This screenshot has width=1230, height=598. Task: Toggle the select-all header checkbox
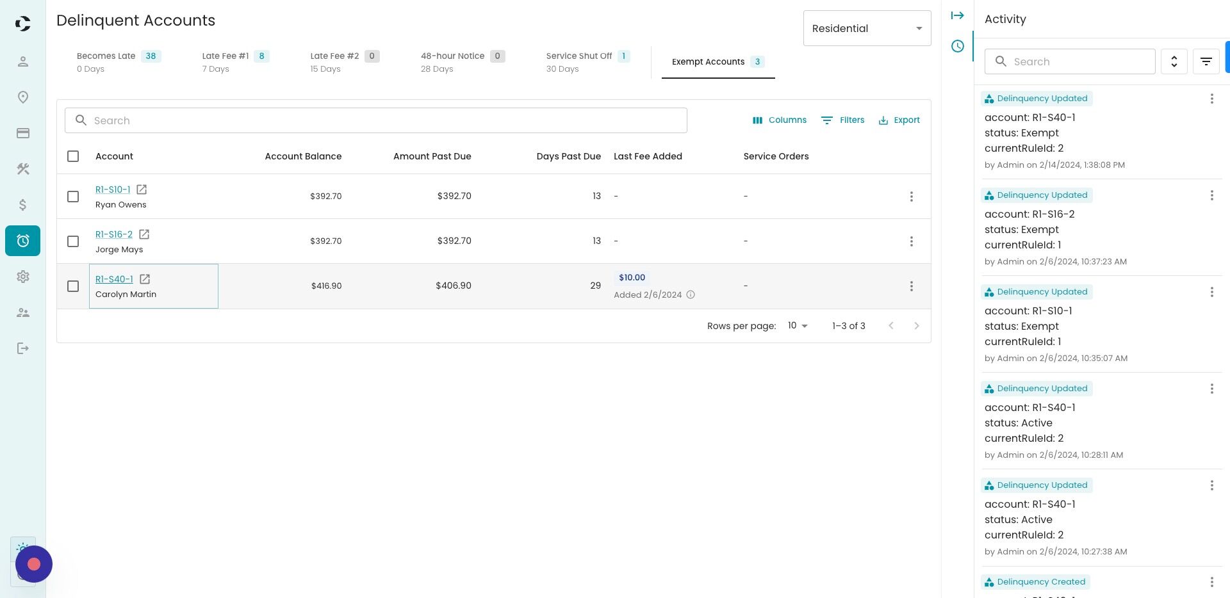click(x=73, y=156)
